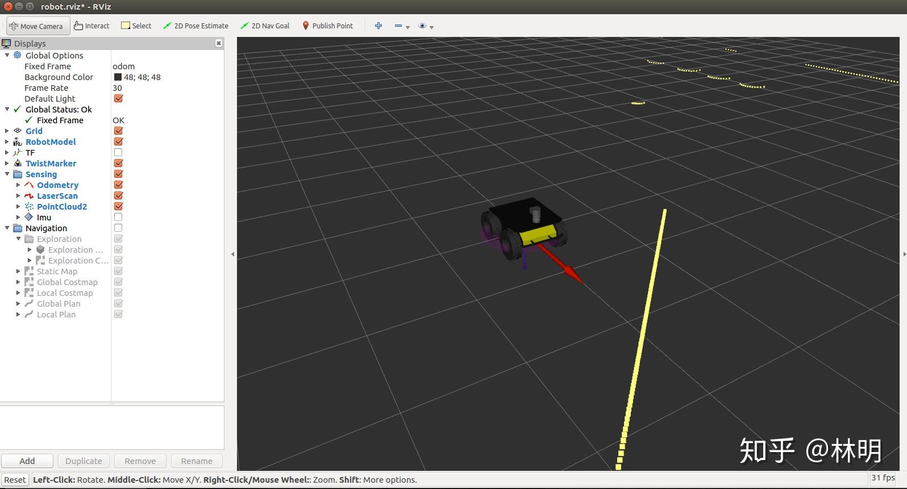This screenshot has width=907, height=489.
Task: Uncheck the PointCloud2 checkbox
Action: (x=118, y=206)
